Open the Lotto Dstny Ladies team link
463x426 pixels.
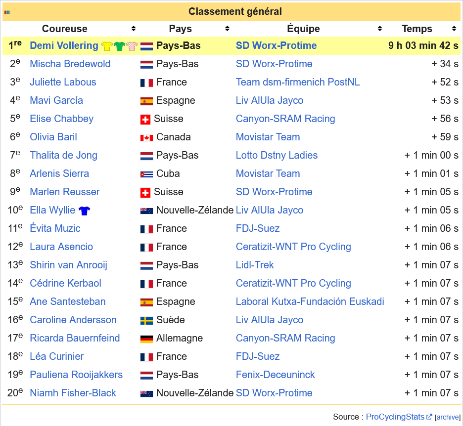277,155
